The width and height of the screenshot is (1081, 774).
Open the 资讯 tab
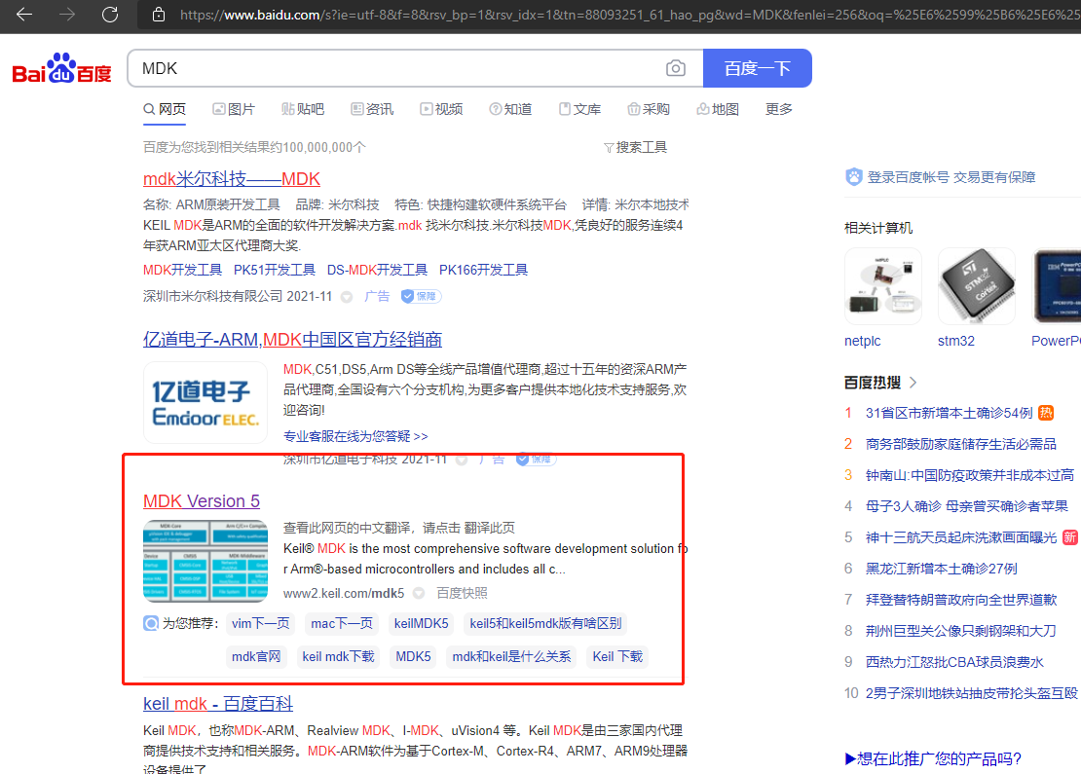click(372, 109)
